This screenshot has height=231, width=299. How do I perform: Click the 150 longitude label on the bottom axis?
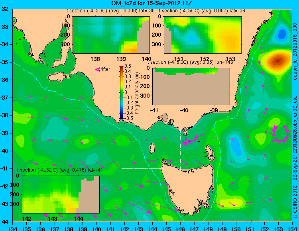point(236,228)
